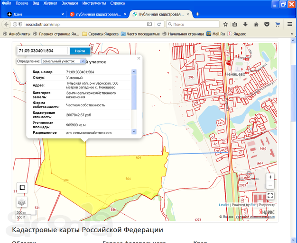Click the shopping cart toolbar icon
The width and height of the screenshot is (297, 243).
tap(278, 25)
